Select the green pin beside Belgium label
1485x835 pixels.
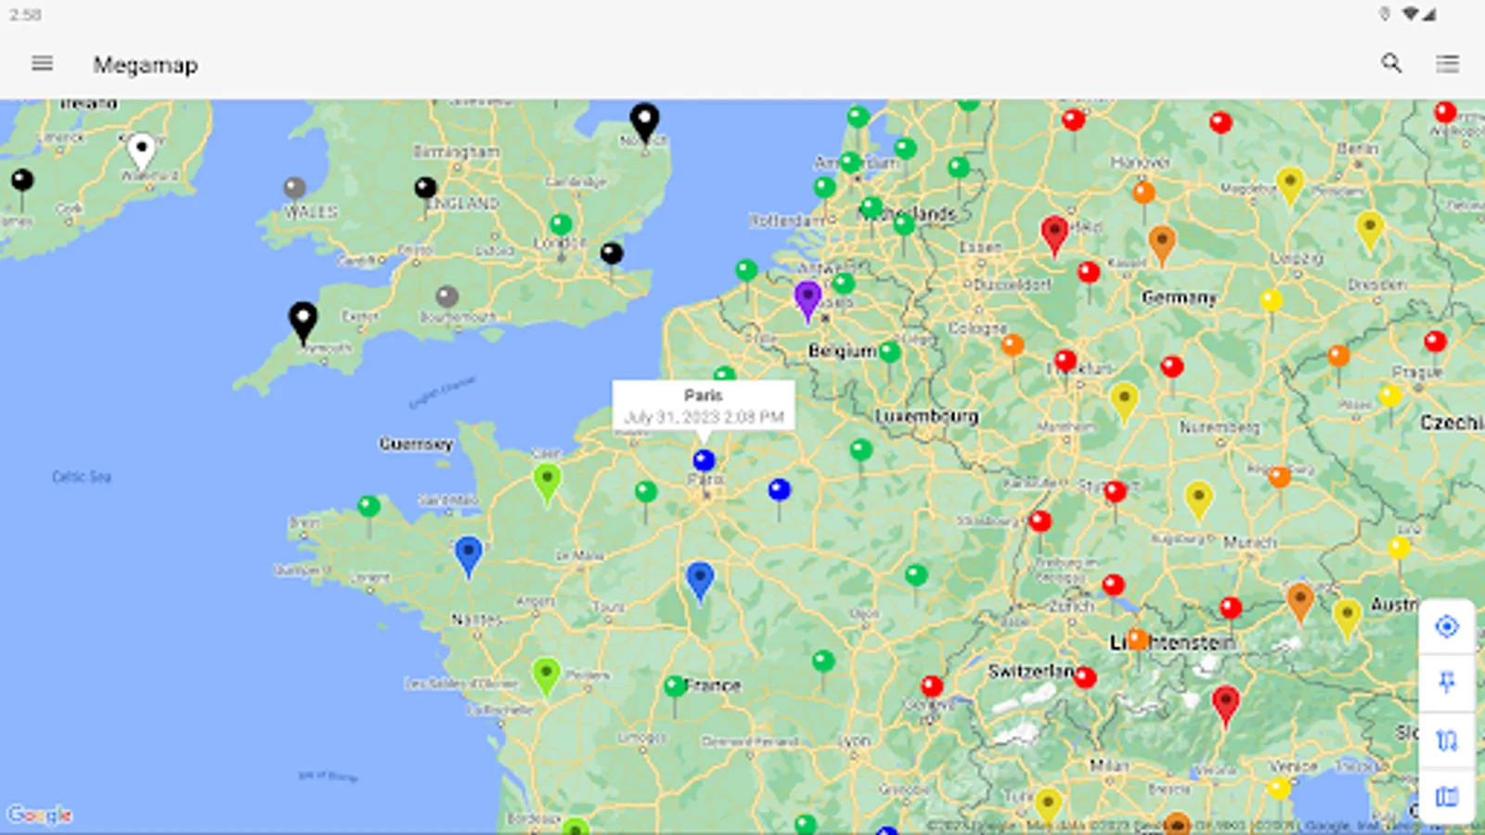889,353
